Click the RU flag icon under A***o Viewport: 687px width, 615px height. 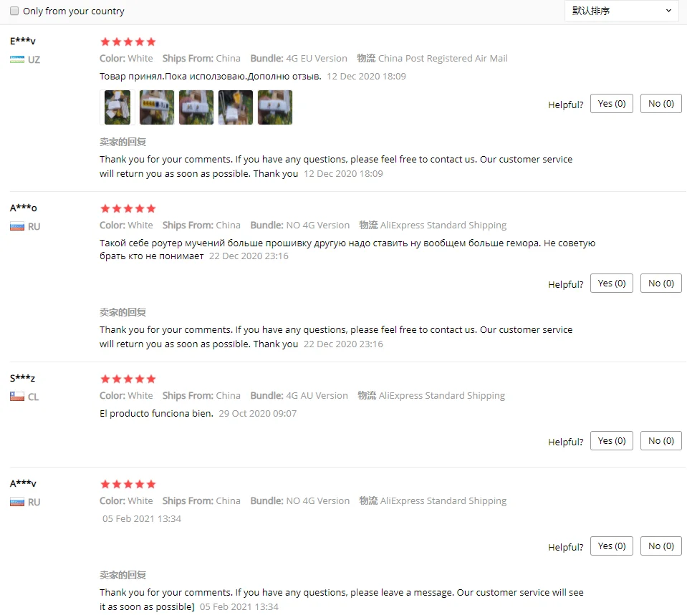coord(17,226)
